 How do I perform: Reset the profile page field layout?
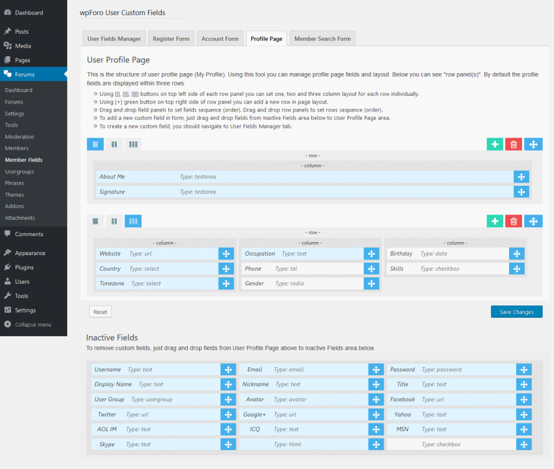point(100,311)
